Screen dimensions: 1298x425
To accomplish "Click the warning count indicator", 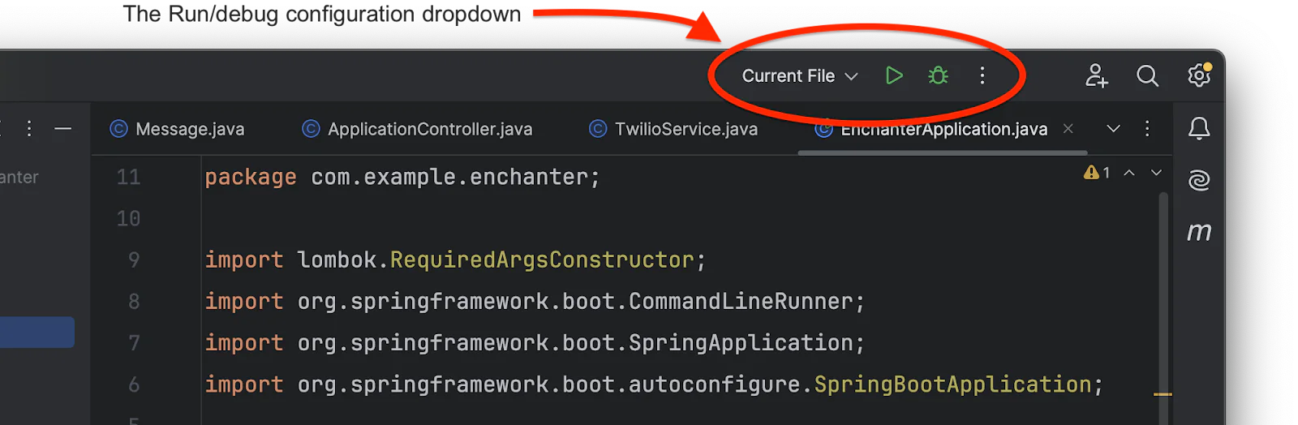I will 1097,172.
